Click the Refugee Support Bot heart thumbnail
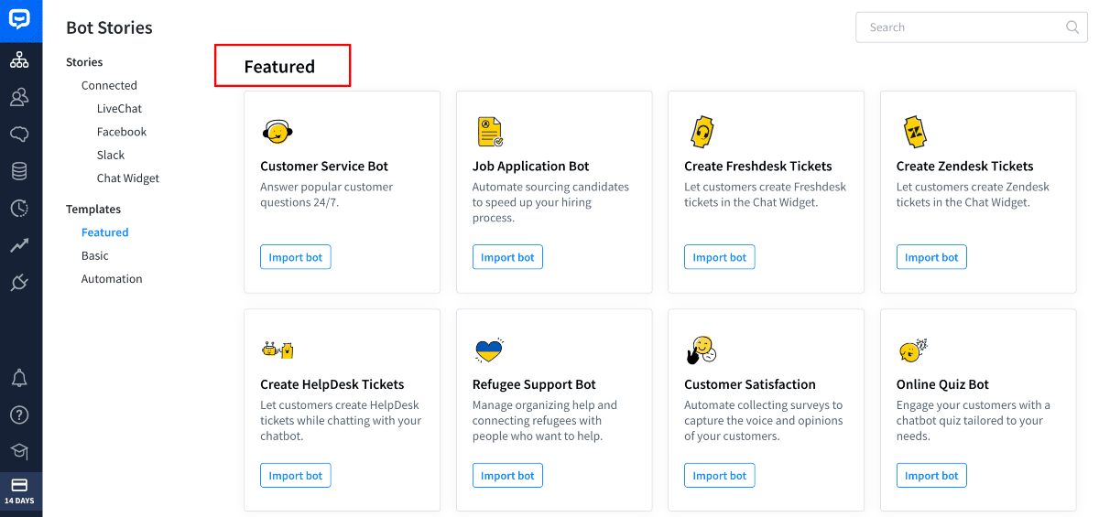The image size is (1099, 517). click(x=489, y=350)
